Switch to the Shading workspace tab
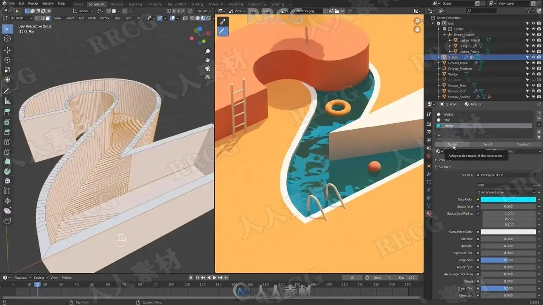543x305 pixels. (197, 4)
